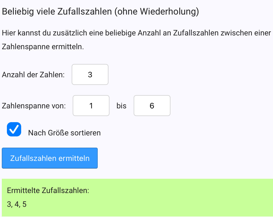This screenshot has width=273, height=217.
Task: Click the number 3 in the results
Action: click(x=9, y=205)
